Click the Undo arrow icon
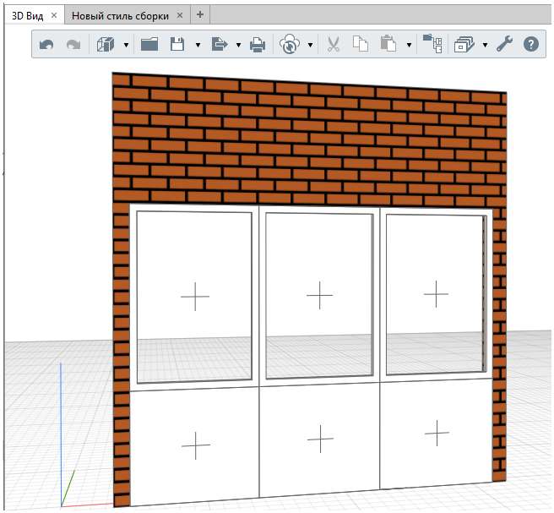Image resolution: width=554 pixels, height=513 pixels. click(47, 45)
